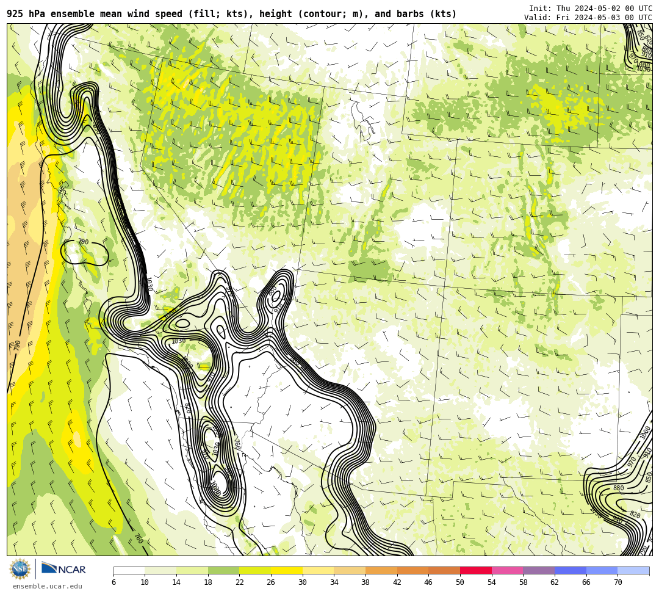Image resolution: width=659 pixels, height=594 pixels.
Task: Click the colorbar tick label 46
Action: (x=429, y=582)
